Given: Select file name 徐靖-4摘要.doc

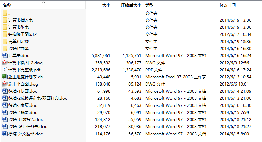Looking at the screenshot, I should pos(23,112).
